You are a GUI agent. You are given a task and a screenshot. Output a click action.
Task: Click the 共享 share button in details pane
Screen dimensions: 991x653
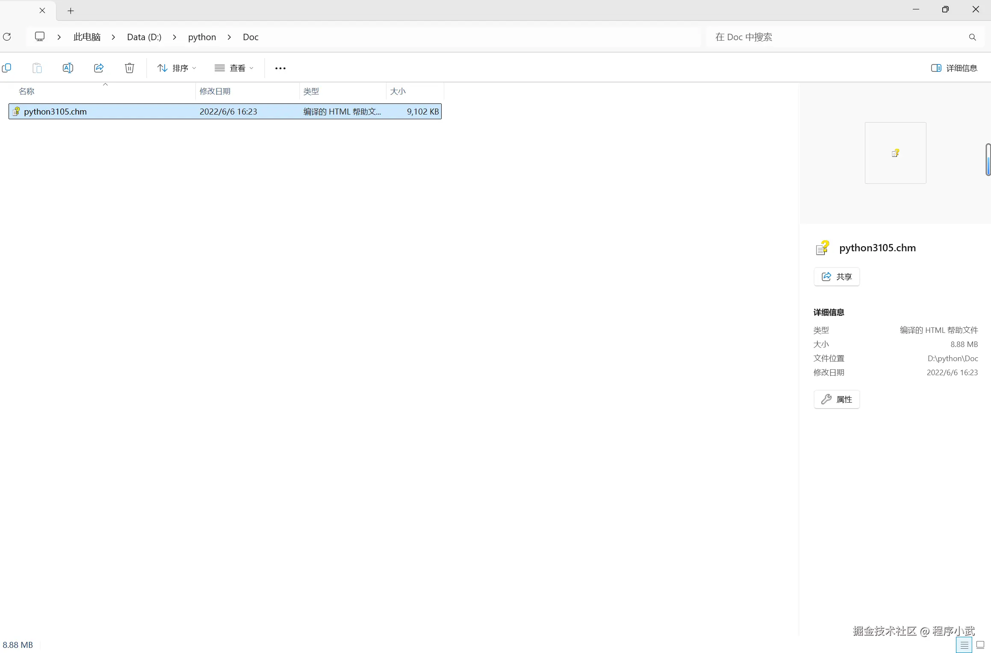click(837, 276)
